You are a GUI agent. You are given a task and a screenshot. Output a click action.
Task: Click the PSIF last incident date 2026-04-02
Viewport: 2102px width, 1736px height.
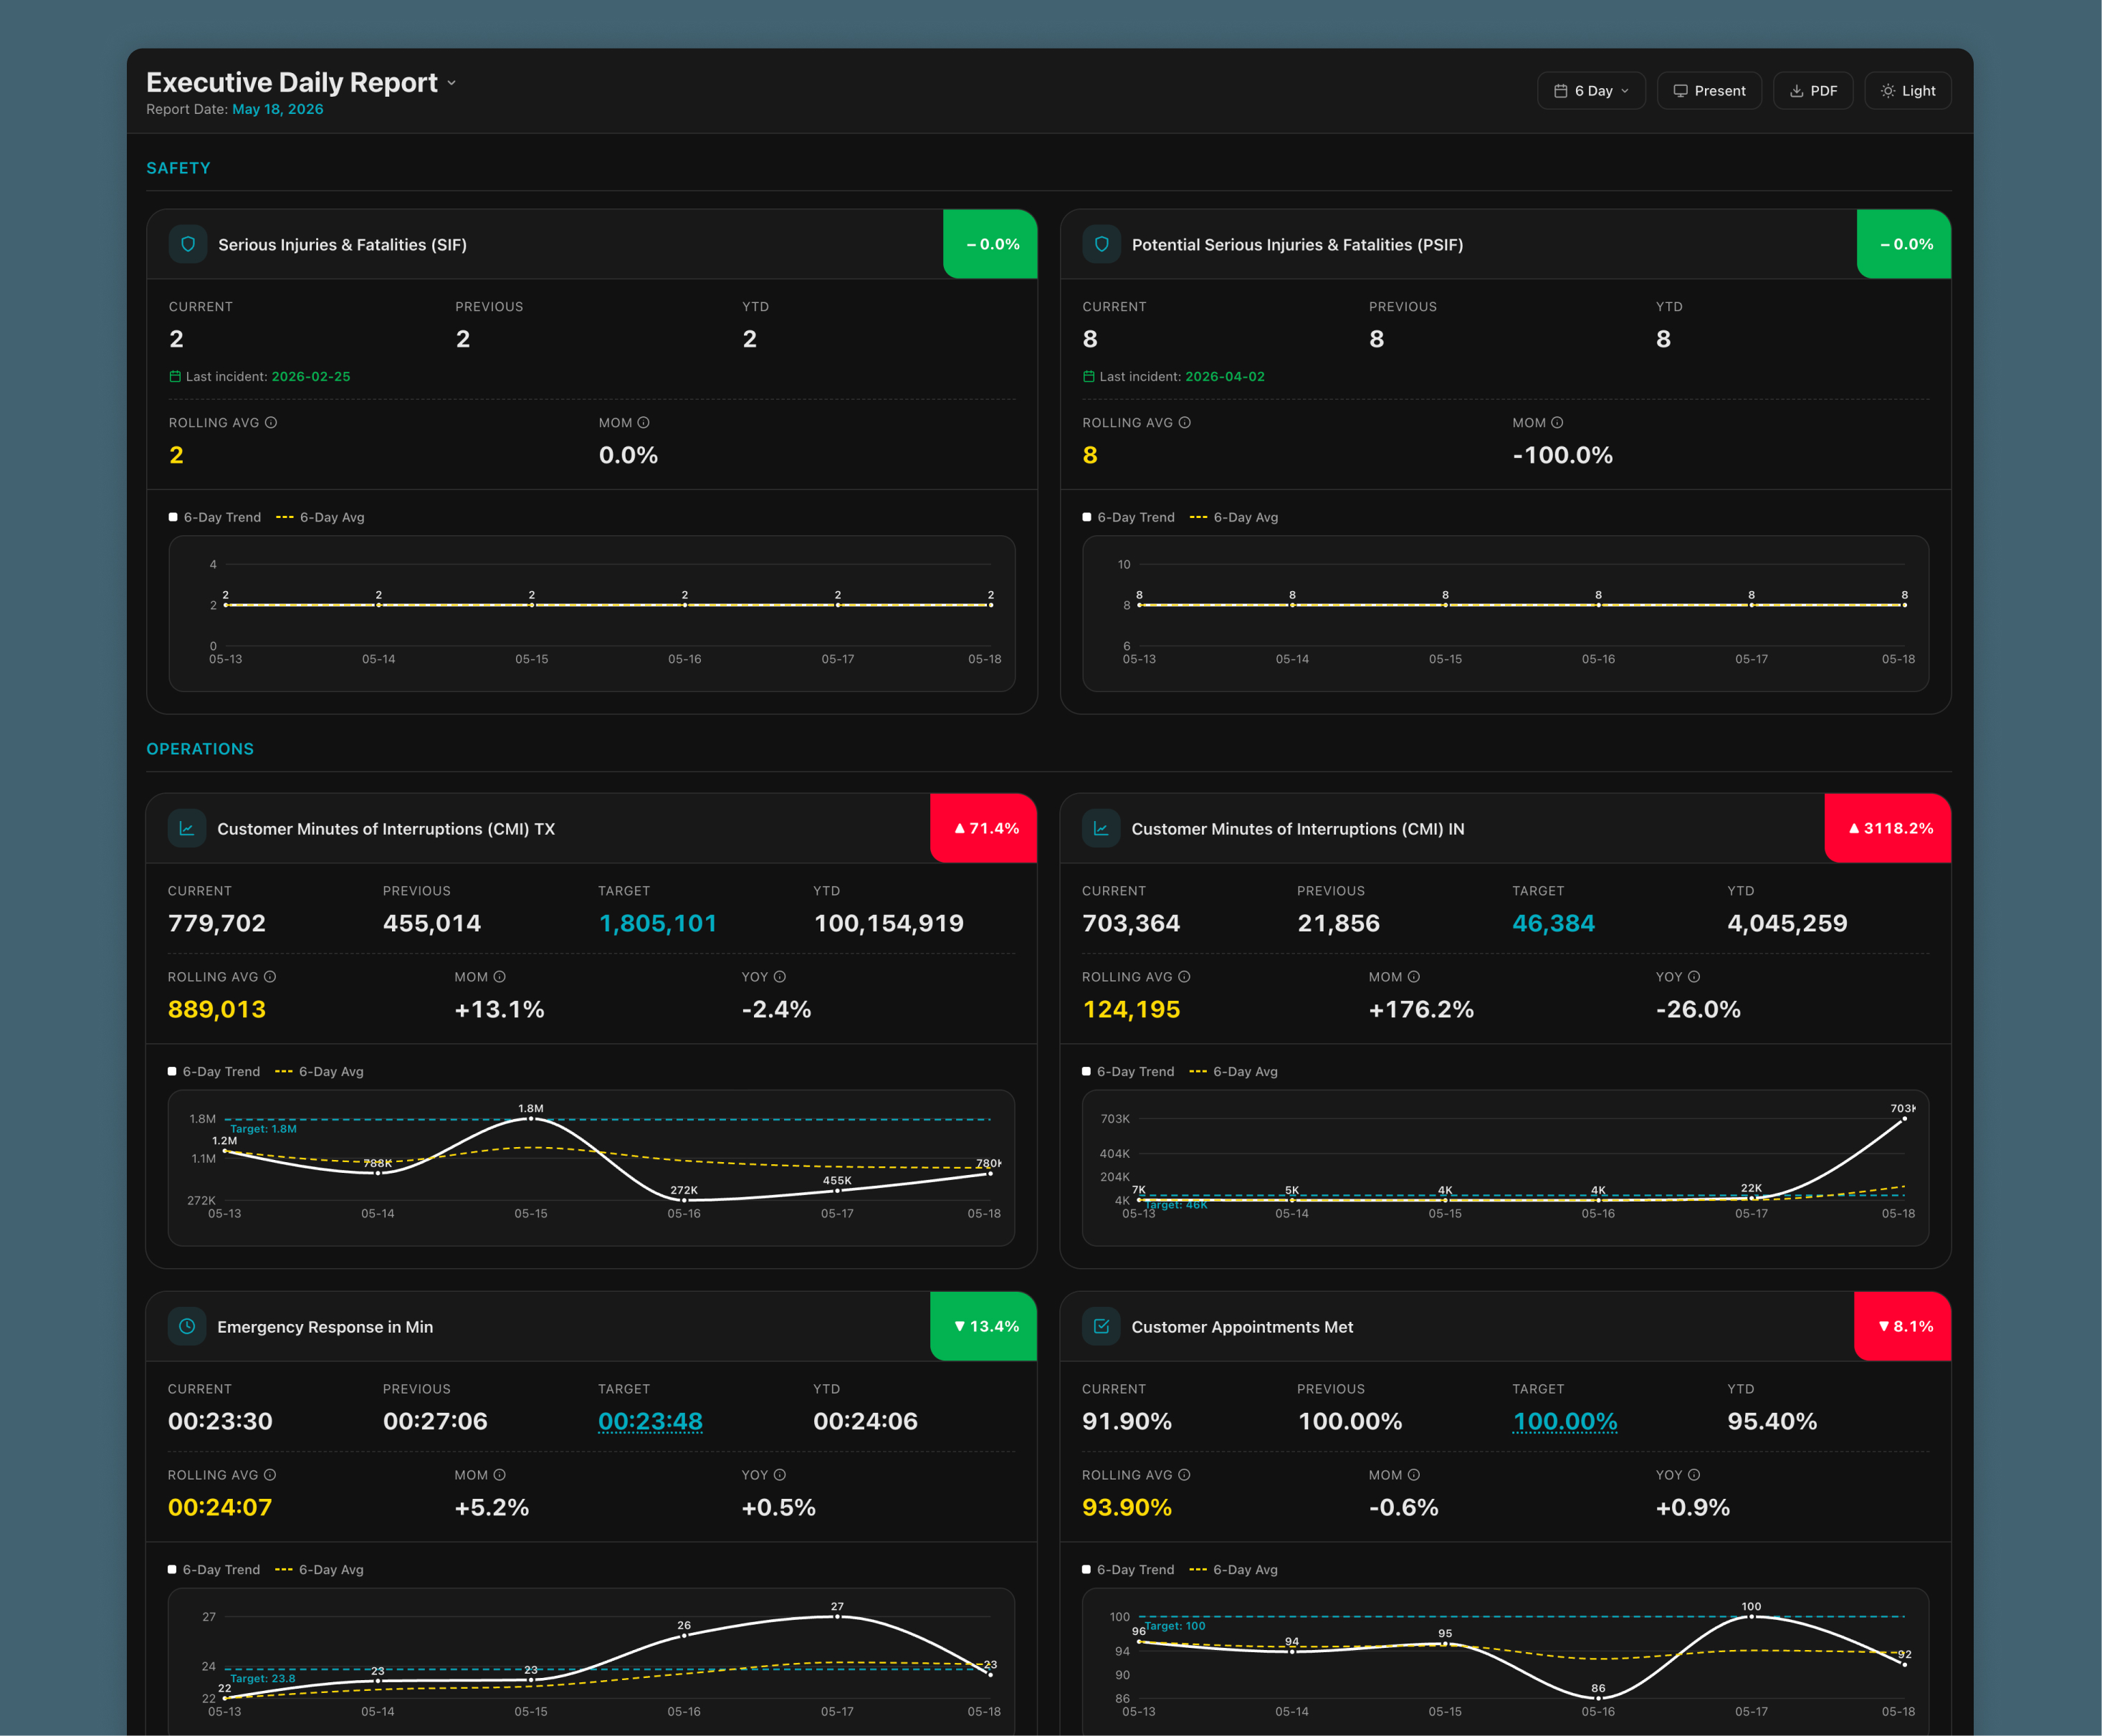coord(1225,377)
